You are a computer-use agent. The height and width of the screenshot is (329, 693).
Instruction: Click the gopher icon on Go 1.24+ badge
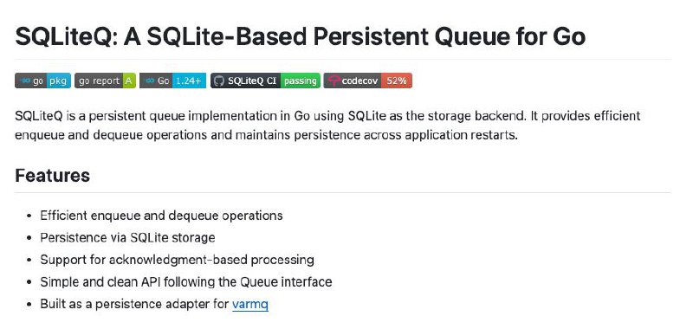[150, 81]
